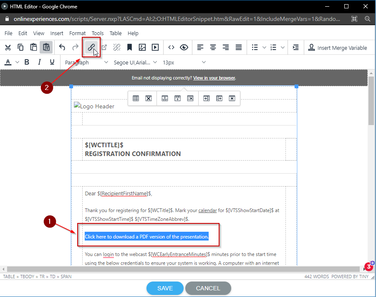Viewport: 376px width, 297px height.
Task: Click SPAN in the element path
Action: [x=66, y=277]
